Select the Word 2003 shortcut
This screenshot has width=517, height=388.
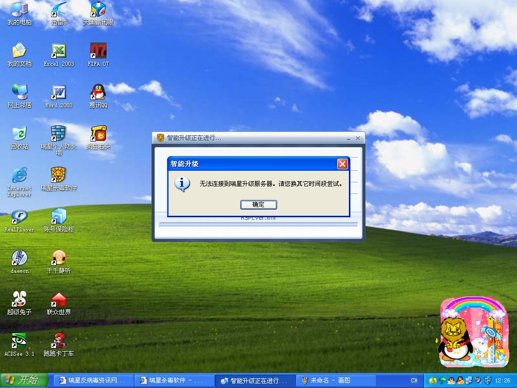tap(59, 96)
